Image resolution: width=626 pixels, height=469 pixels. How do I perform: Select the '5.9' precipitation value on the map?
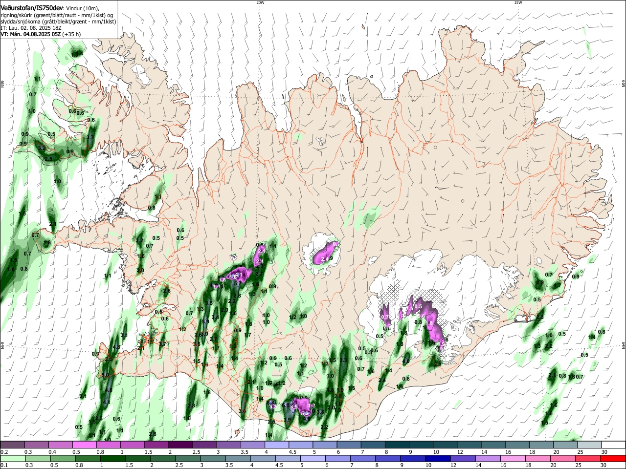point(205,321)
